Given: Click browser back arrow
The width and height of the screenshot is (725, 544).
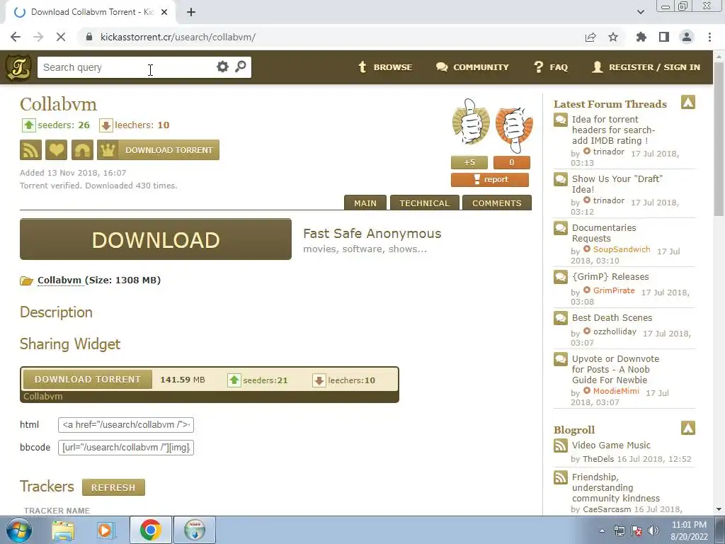Looking at the screenshot, I should pyautogui.click(x=16, y=37).
